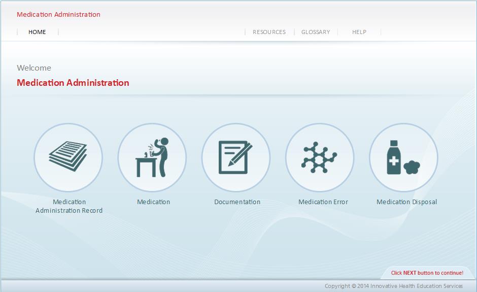This screenshot has height=292, width=477.
Task: Select the Medication text label under icon
Action: click(153, 202)
